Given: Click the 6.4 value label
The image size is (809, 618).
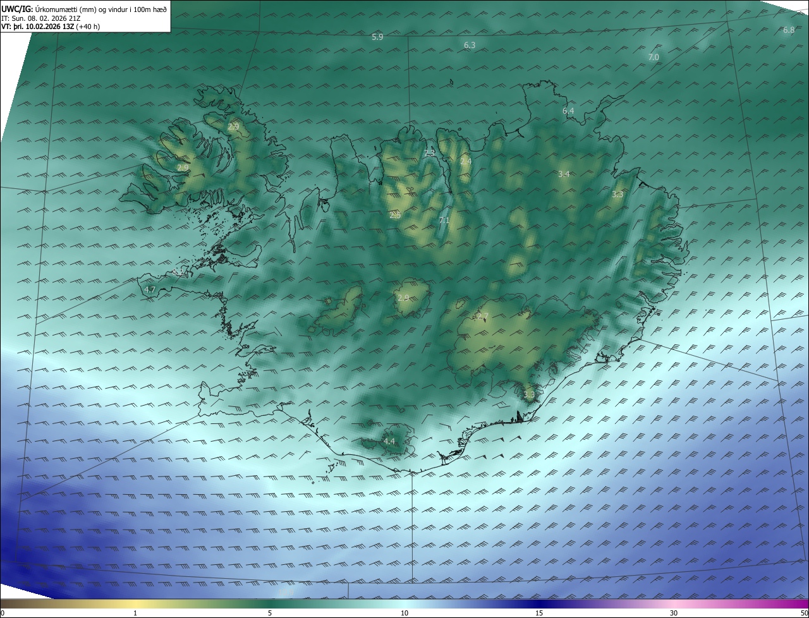Looking at the screenshot, I should (568, 111).
